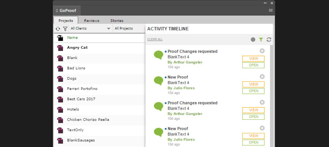Viewport: 329px width, 147px height.
Task: Click the document icon in the Name header
Action: click(60, 38)
